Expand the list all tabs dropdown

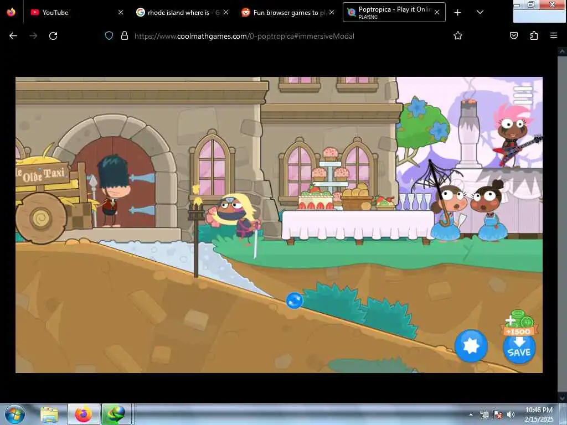pos(480,12)
